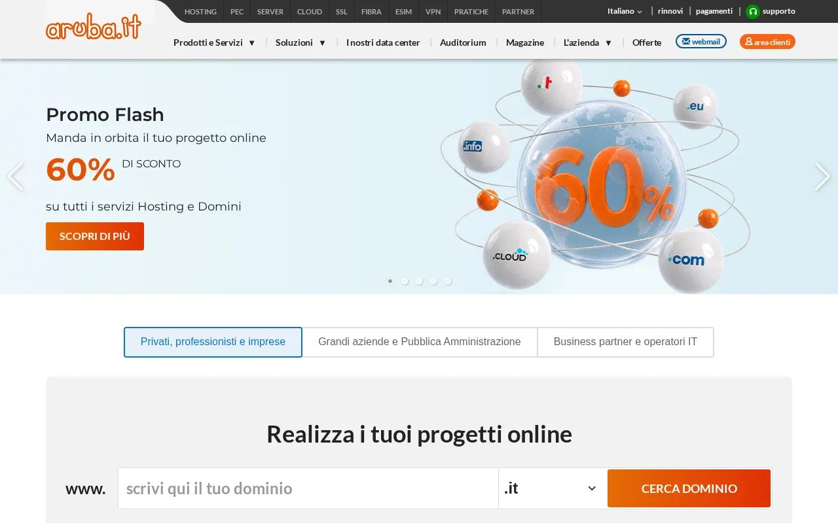Click the SCOPRI DI PIÙ button
Image resolution: width=838 pixels, height=523 pixels.
tap(95, 236)
